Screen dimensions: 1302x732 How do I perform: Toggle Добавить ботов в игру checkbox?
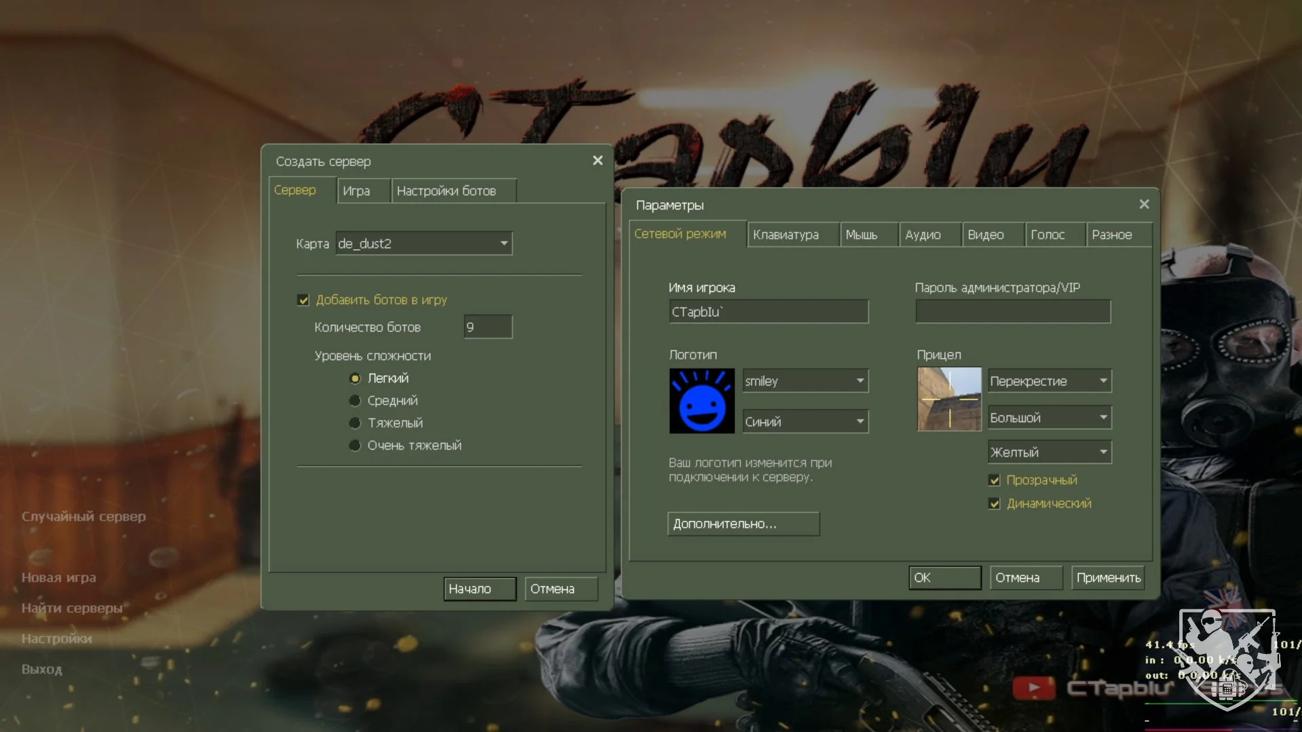(303, 300)
